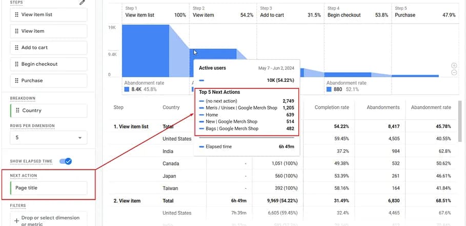Click the Step 3 Add to cart header
The width and height of the screenshot is (466, 226).
(290, 12)
